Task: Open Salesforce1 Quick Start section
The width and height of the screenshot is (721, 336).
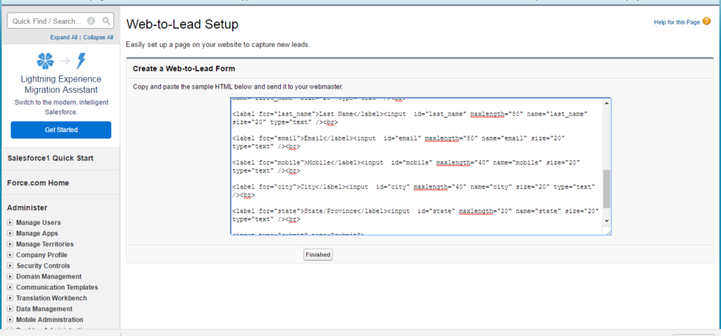Action: click(x=51, y=158)
